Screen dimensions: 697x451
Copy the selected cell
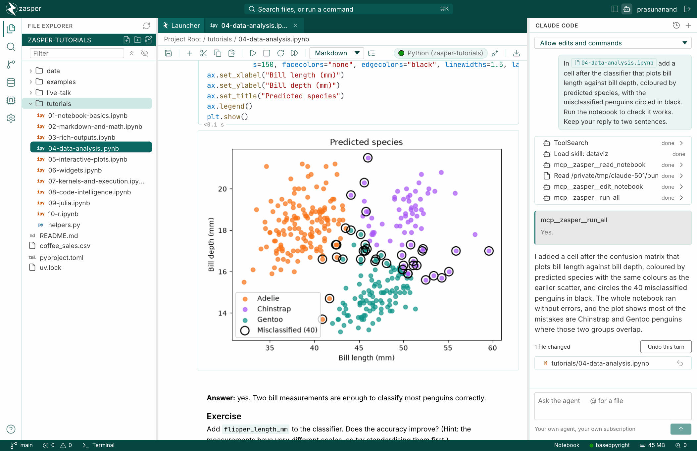(x=217, y=53)
